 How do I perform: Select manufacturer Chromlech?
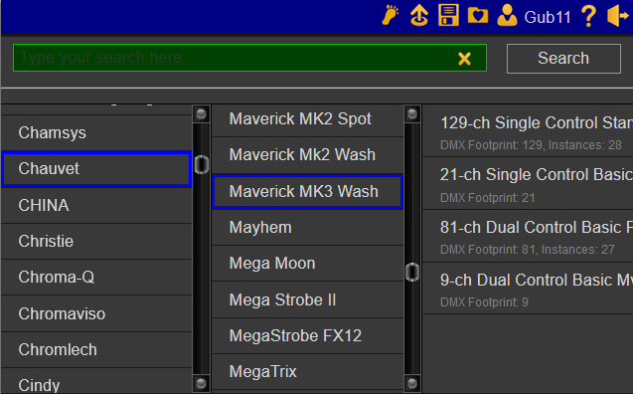click(96, 350)
